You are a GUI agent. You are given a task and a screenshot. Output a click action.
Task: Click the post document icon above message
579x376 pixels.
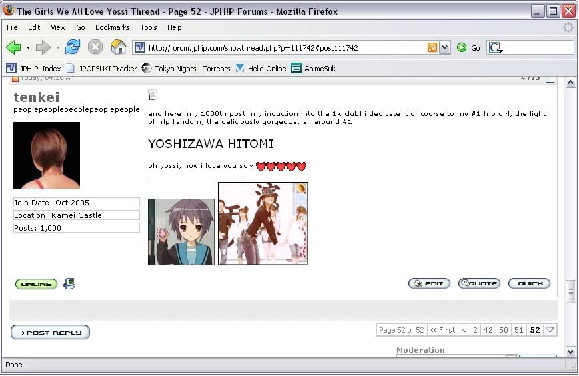[153, 95]
